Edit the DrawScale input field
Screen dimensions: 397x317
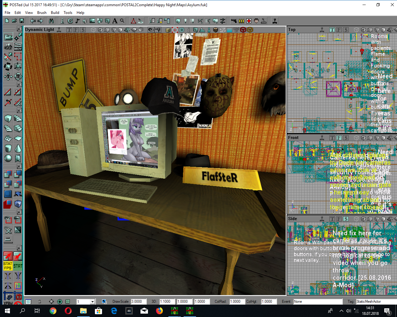click(139, 302)
